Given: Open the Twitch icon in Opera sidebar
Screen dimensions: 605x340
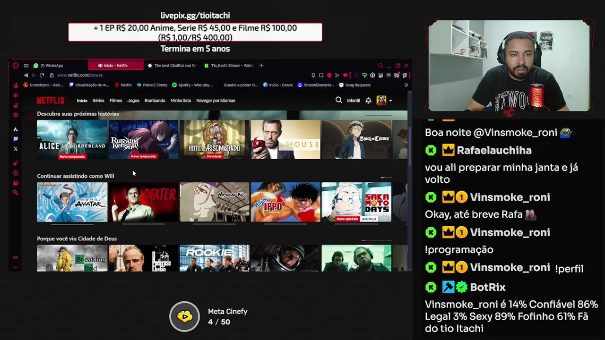Looking at the screenshot, I should [16, 139].
